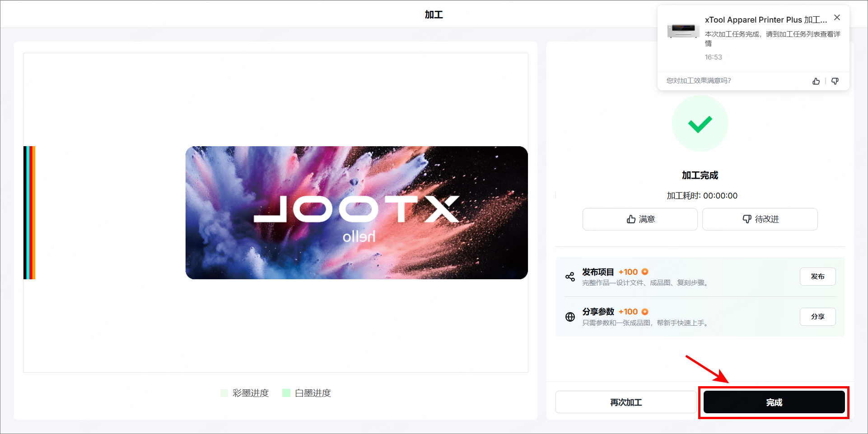
Task: Click the share-nodes icon beside 发布项目
Action: pyautogui.click(x=570, y=277)
